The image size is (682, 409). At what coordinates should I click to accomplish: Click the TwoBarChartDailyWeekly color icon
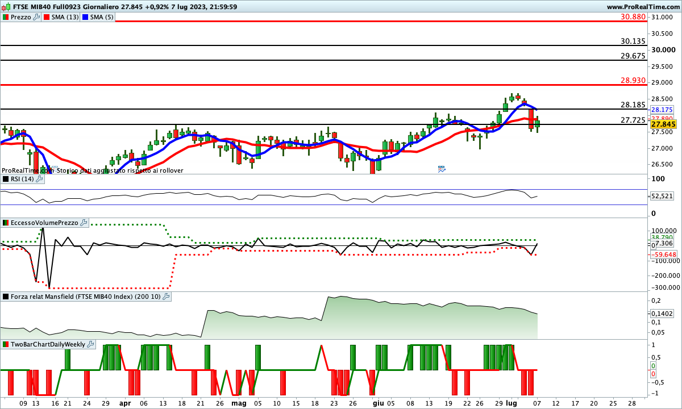click(6, 344)
